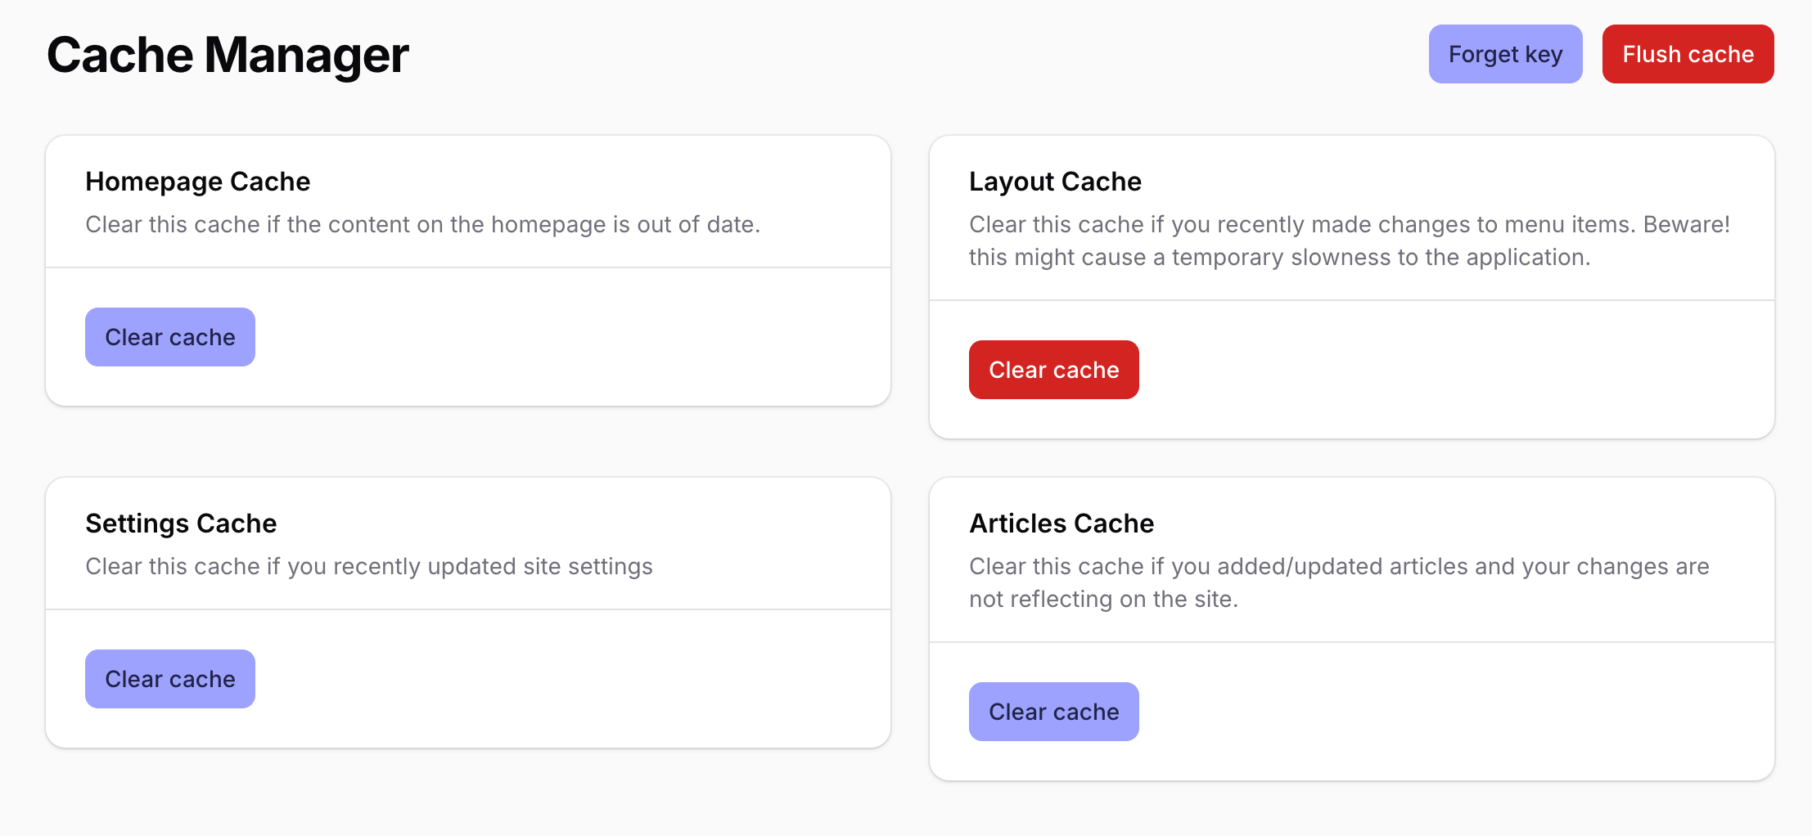Clear the Articles Cache
This screenshot has width=1812, height=836.
(1053, 711)
